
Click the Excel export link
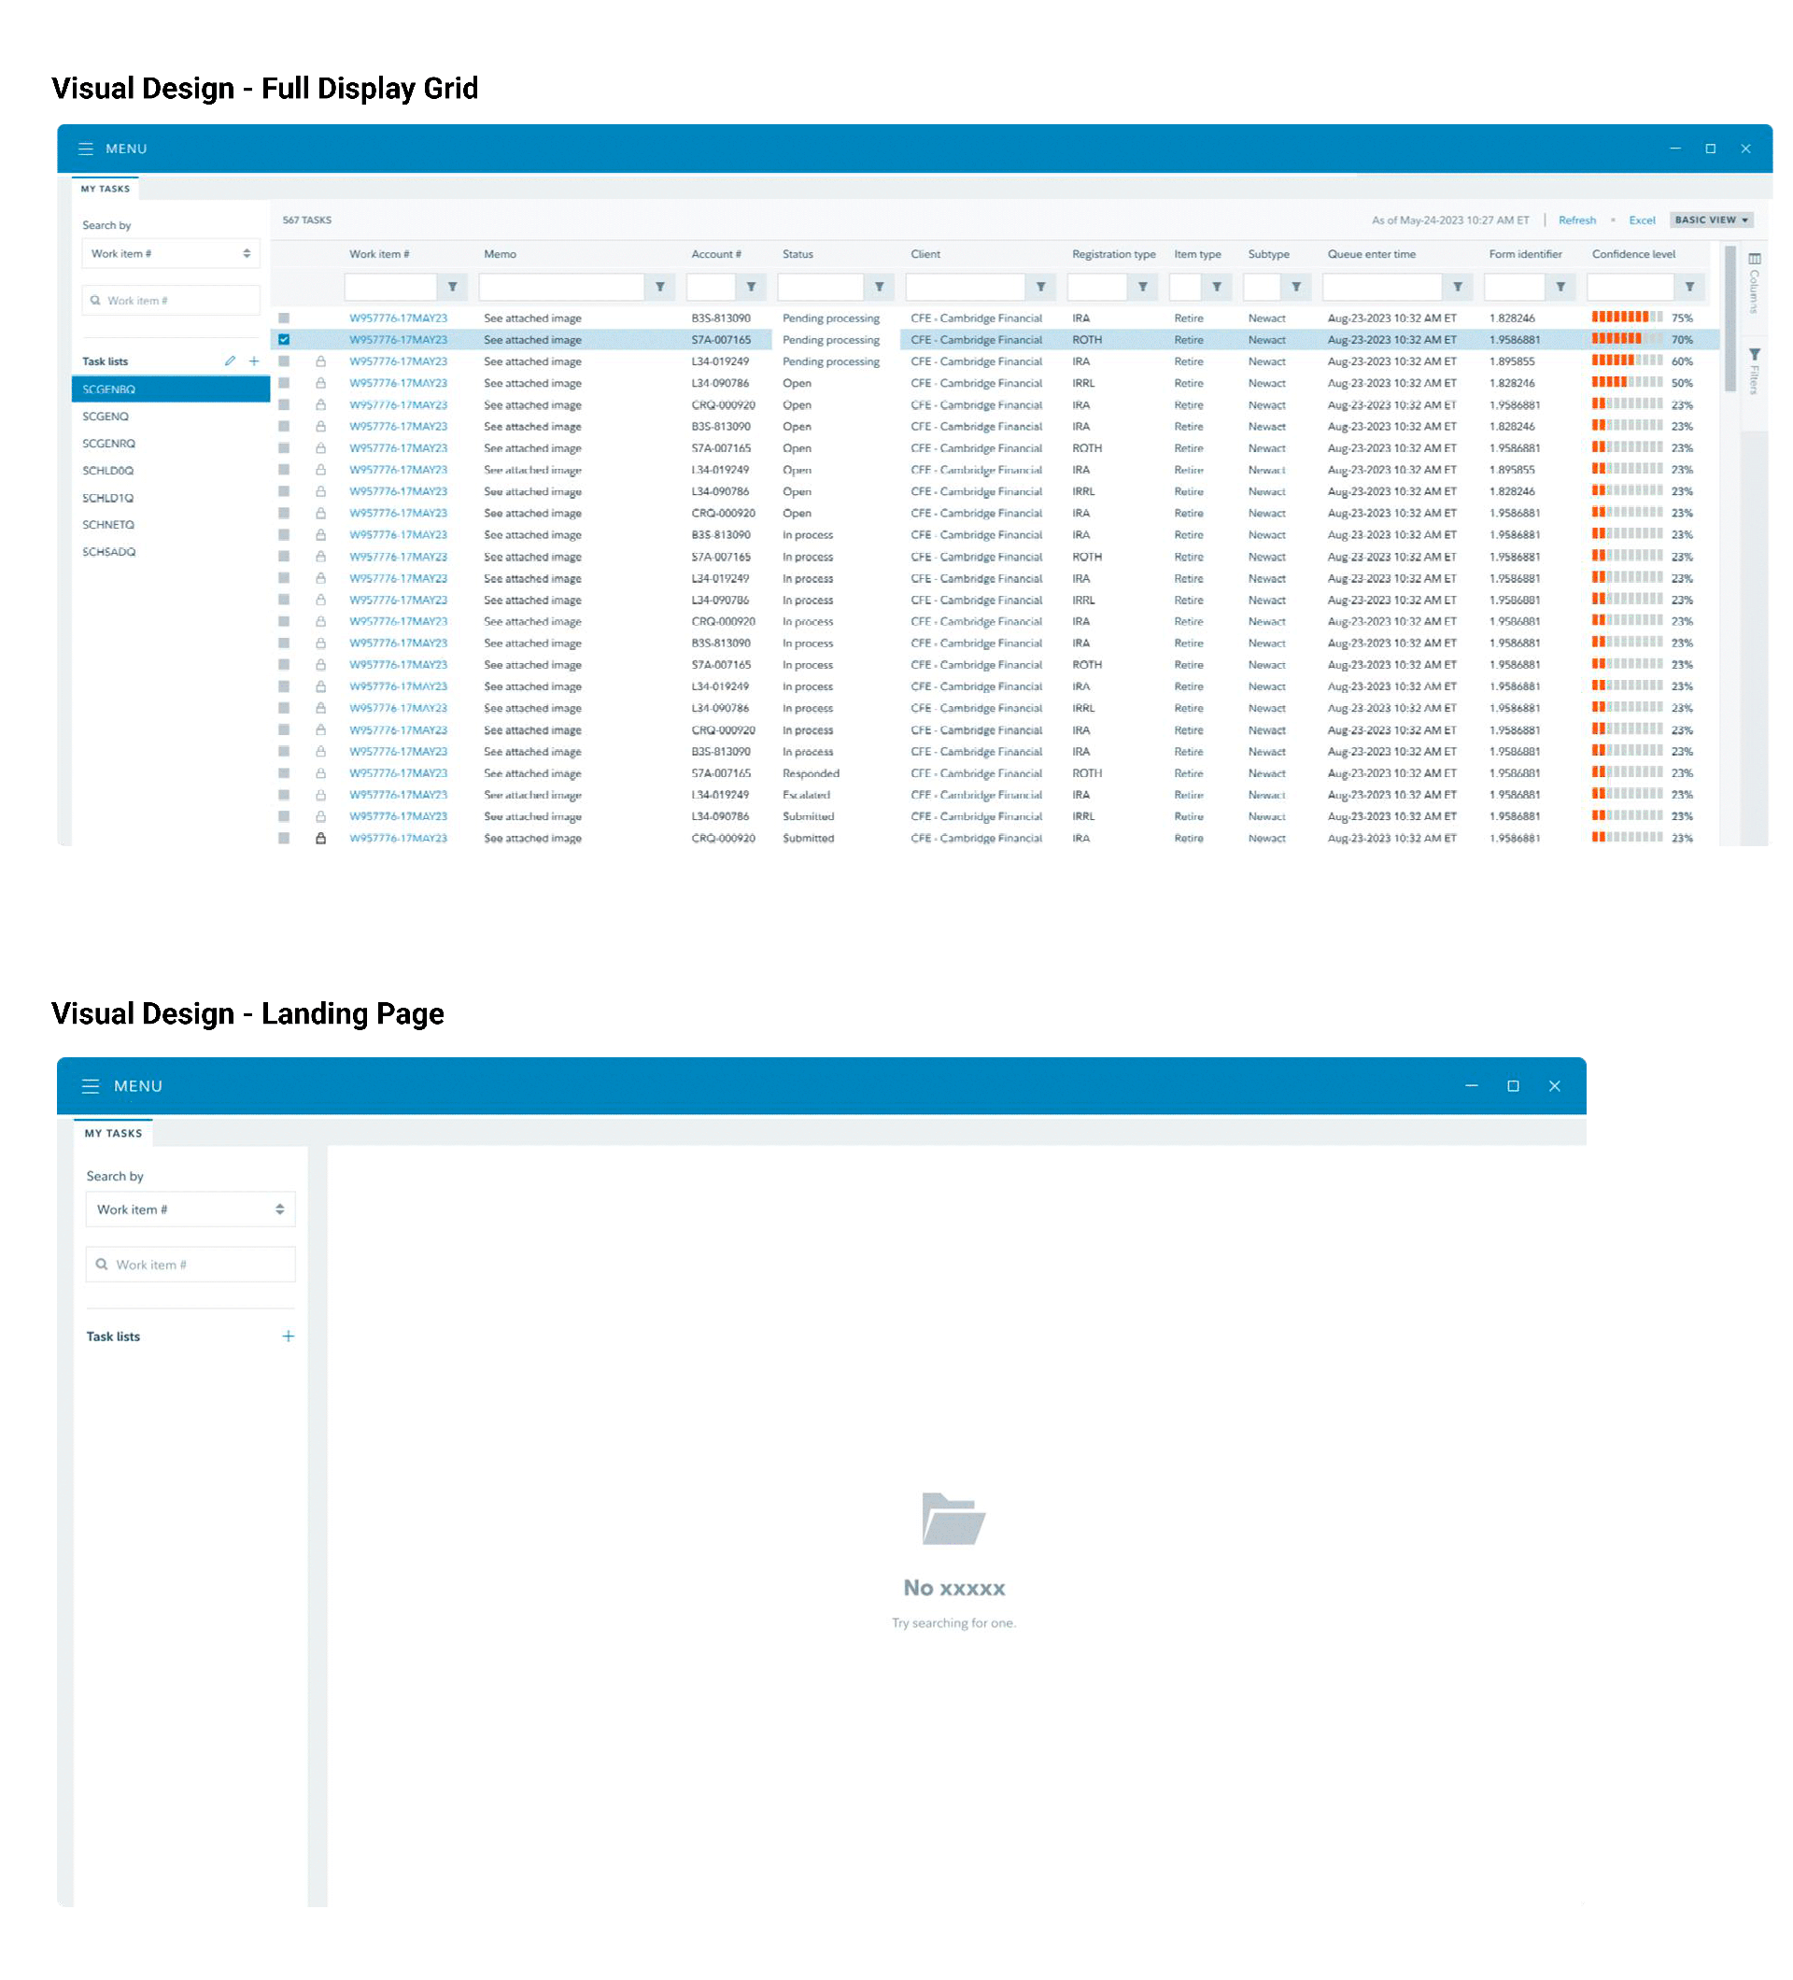point(1643,221)
